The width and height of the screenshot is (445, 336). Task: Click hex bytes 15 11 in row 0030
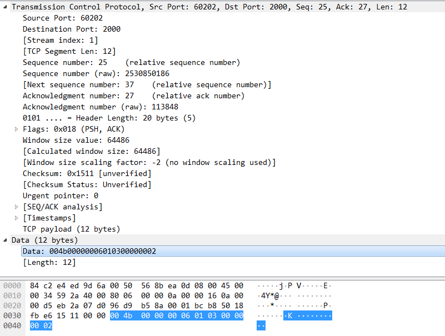click(x=68, y=315)
